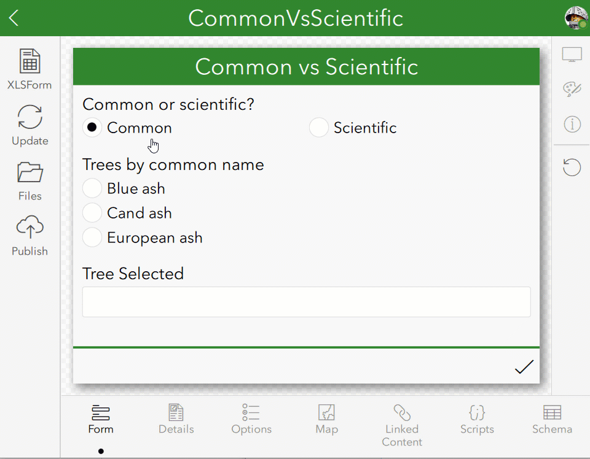Choose Blue ash radio button
The height and width of the screenshot is (459, 590).
92,188
